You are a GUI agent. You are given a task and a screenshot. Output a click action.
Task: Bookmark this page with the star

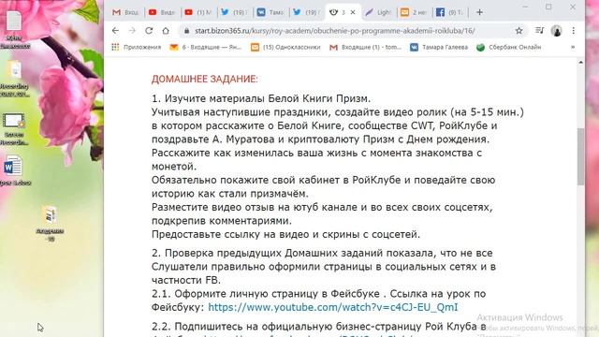[x=519, y=31]
